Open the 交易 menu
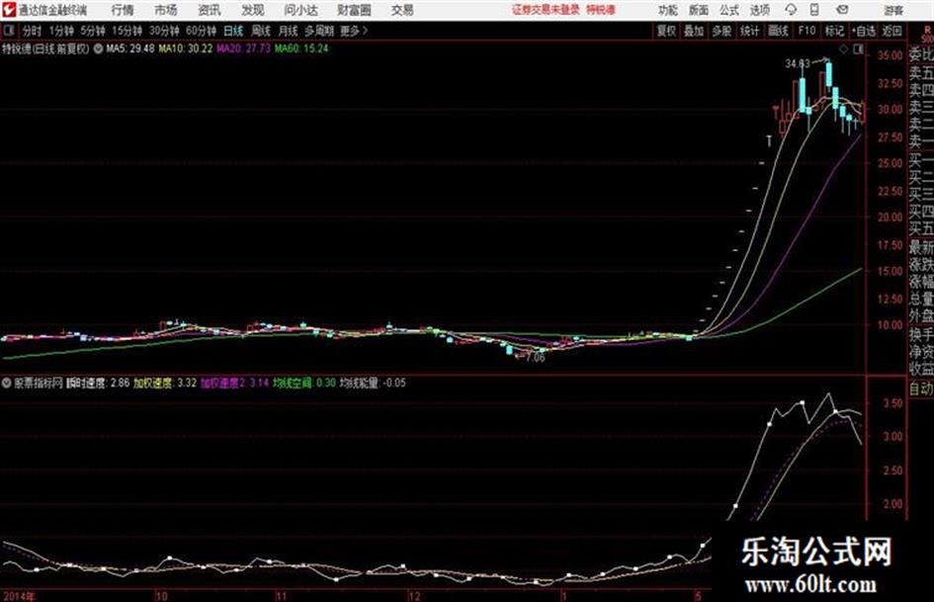Image resolution: width=934 pixels, height=602 pixels. pyautogui.click(x=402, y=10)
